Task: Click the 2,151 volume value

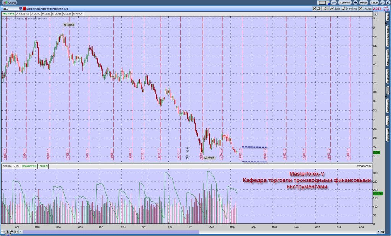Action: 17,166
